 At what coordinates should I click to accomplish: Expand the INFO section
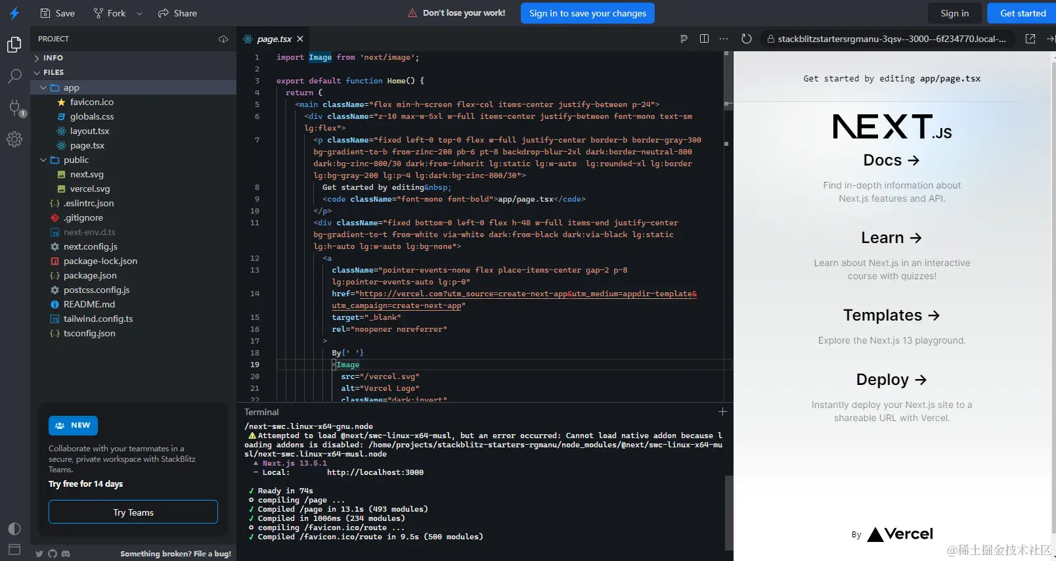coord(134,58)
